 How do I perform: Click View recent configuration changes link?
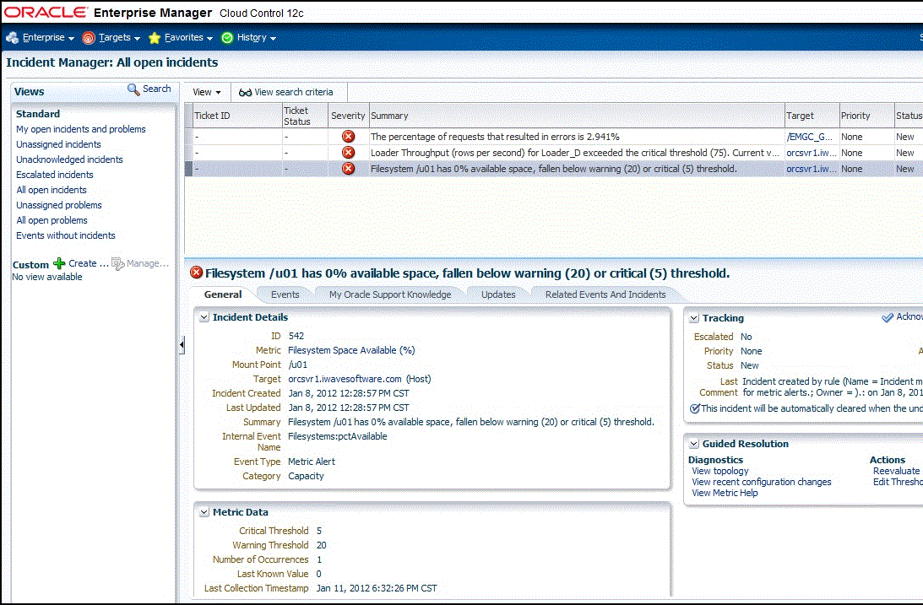[762, 482]
